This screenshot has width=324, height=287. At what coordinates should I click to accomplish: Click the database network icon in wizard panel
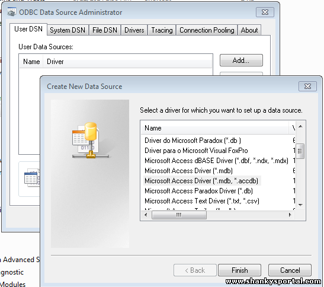point(90,141)
